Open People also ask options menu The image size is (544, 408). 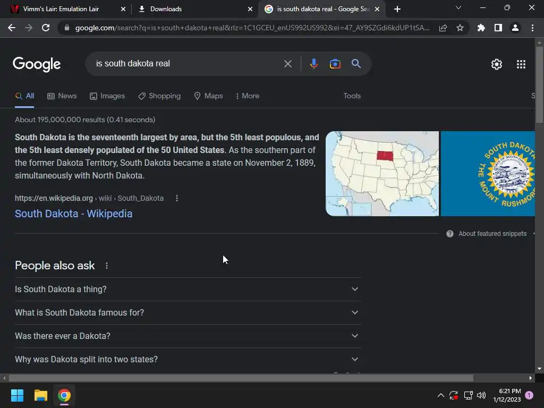click(x=107, y=266)
